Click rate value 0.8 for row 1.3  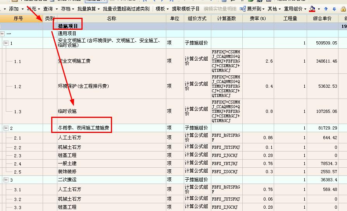[269, 111]
